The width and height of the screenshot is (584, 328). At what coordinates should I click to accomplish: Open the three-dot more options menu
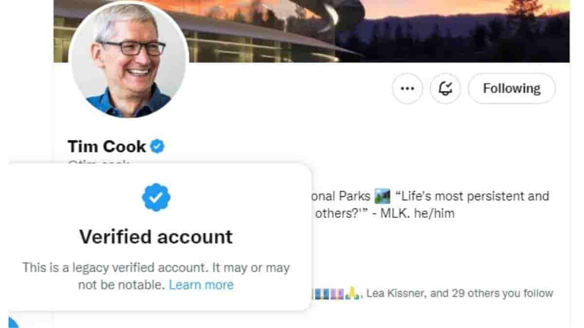pos(407,88)
